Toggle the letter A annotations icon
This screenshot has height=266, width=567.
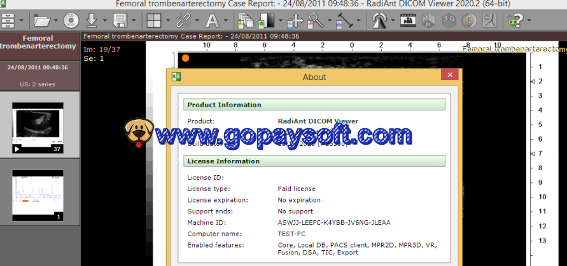point(213,20)
